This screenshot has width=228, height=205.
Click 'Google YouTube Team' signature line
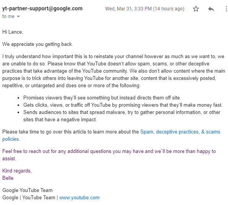27,190
